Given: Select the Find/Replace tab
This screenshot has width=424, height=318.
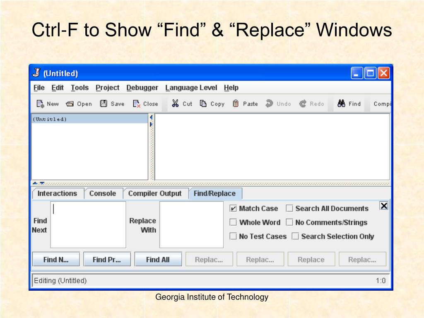Looking at the screenshot, I should click(215, 194).
